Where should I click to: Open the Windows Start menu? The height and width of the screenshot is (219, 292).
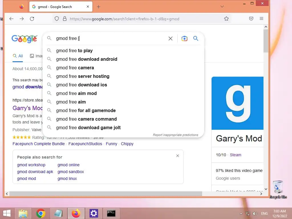click(x=7, y=213)
